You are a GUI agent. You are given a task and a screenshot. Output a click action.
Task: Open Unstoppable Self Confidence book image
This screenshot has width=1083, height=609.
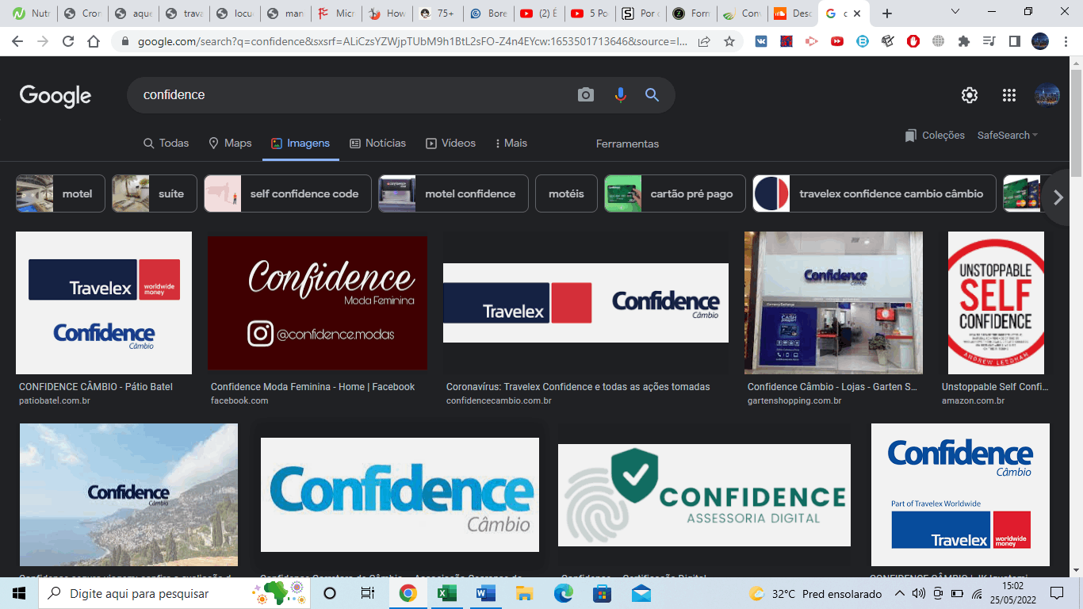[x=996, y=303]
